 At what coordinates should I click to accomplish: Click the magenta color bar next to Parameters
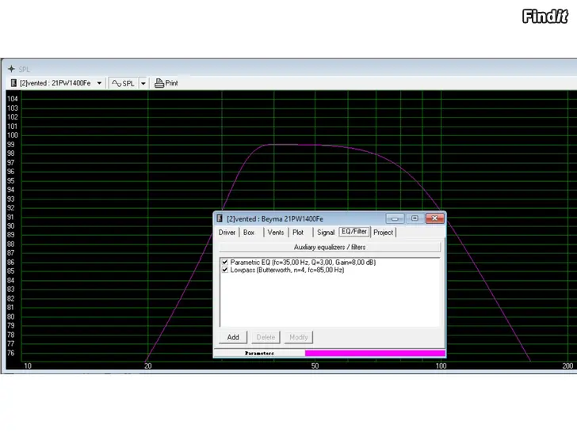(374, 353)
